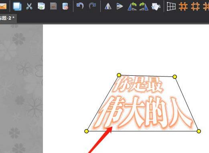The width and height of the screenshot is (209, 153).
Task: Select the top-left yellow perspective handle
Action: [x=119, y=75]
